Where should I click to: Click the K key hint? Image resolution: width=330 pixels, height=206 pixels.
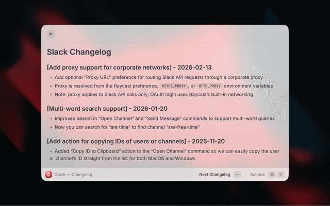[281, 175]
